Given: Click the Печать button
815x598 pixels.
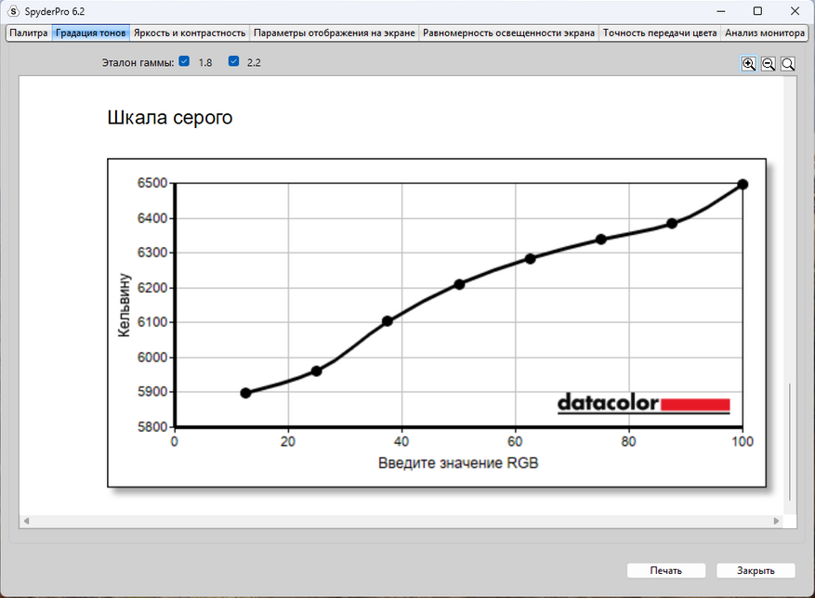Looking at the screenshot, I should (x=665, y=570).
